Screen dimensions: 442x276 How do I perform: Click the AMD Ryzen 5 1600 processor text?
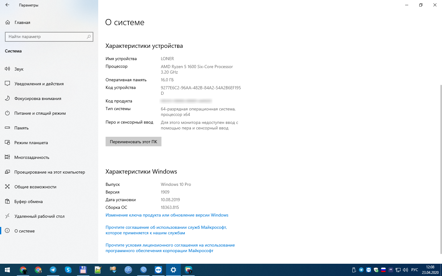coord(197,69)
